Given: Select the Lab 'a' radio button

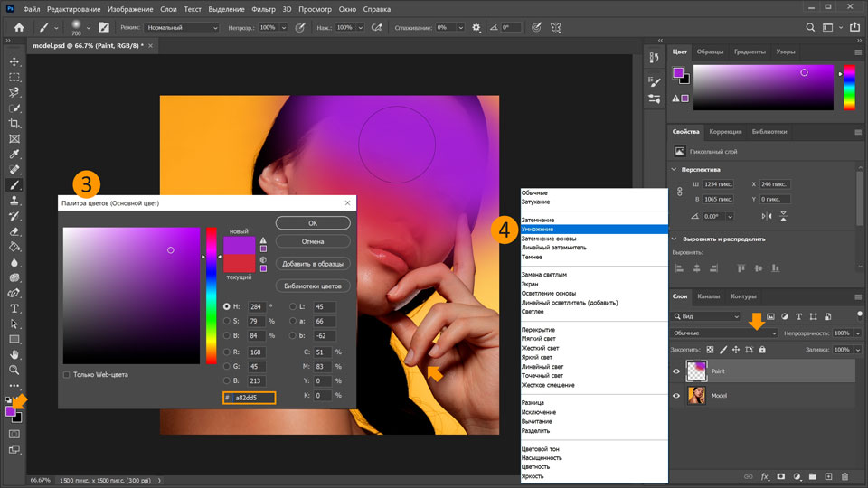Looking at the screenshot, I should coord(293,321).
